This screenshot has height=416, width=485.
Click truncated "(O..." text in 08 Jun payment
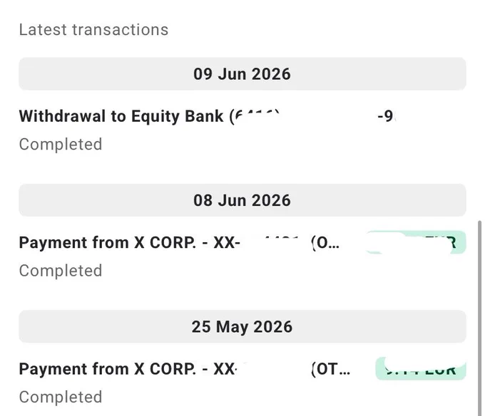pyautogui.click(x=325, y=243)
